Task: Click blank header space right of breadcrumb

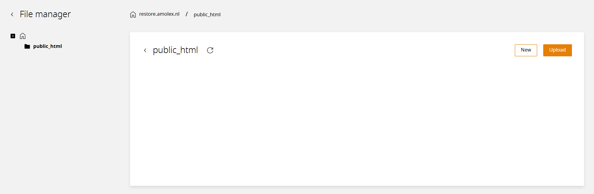Action: click(x=393, y=14)
